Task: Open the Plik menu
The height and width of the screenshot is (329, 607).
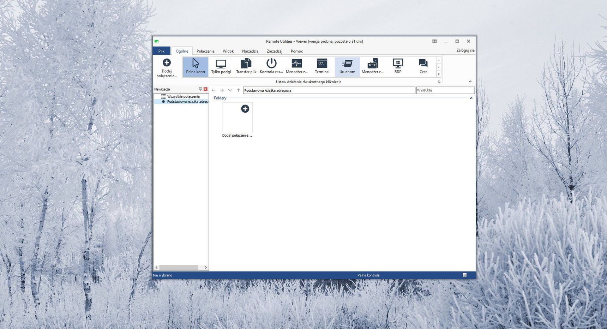Action: coord(161,51)
